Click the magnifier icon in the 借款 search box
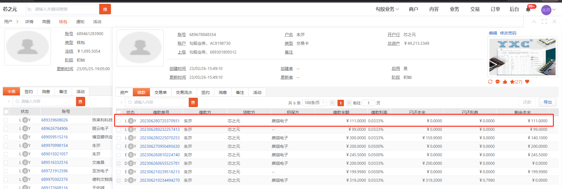 point(130,102)
